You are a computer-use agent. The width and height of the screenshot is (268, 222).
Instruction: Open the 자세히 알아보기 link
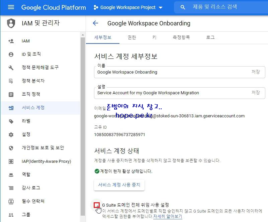pyautogui.click(x=168, y=216)
